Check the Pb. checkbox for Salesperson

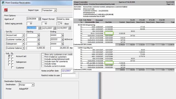coord(12,62)
